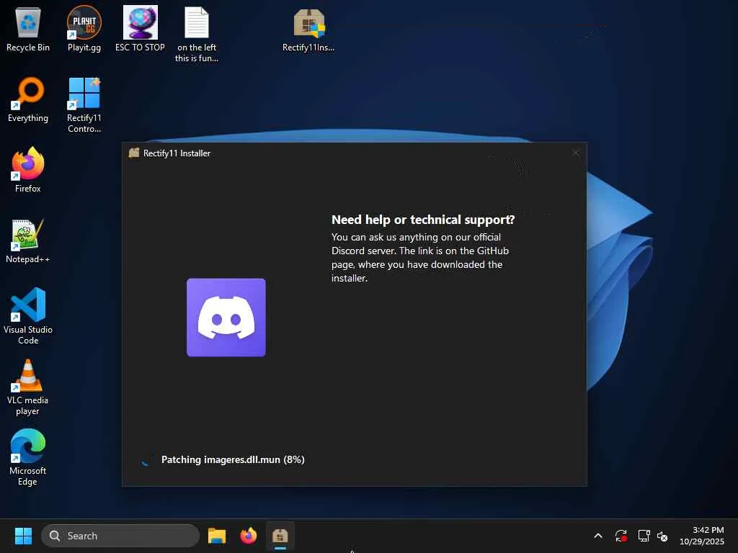The image size is (738, 553).
Task: Open the Rectify11 Control Center shortcut
Action: [84, 105]
